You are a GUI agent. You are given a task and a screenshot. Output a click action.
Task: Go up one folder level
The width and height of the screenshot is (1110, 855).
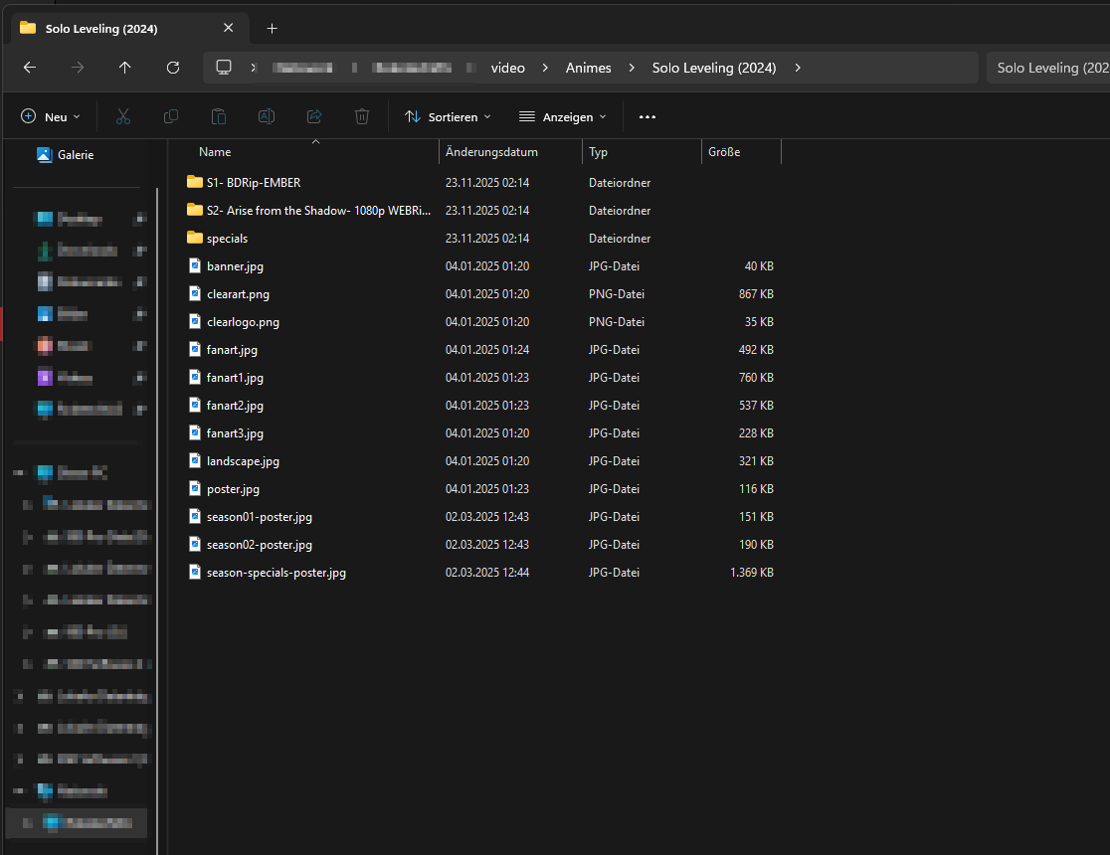click(124, 68)
